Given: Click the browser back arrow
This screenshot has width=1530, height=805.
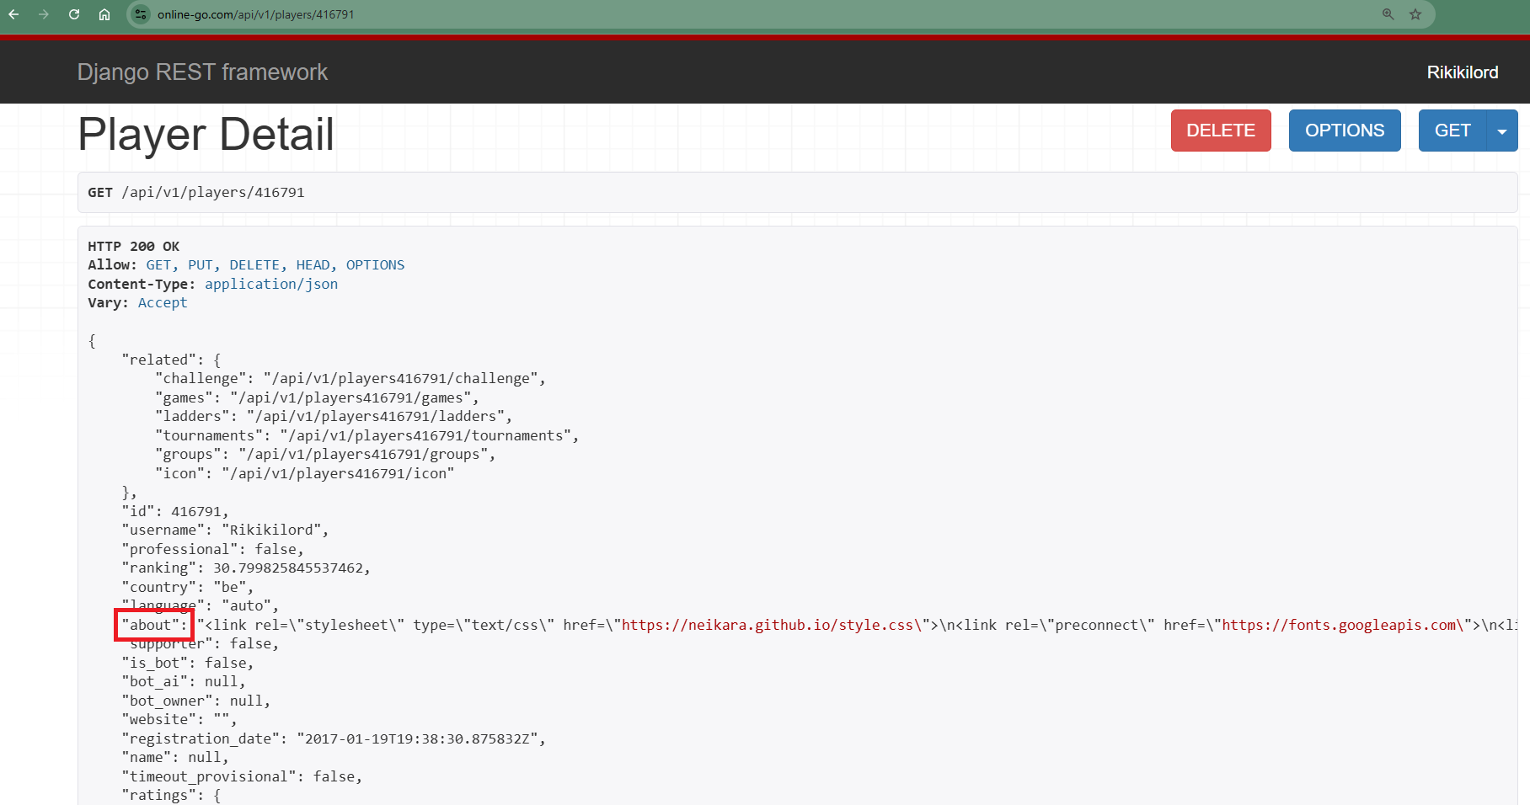Looking at the screenshot, I should (x=14, y=14).
